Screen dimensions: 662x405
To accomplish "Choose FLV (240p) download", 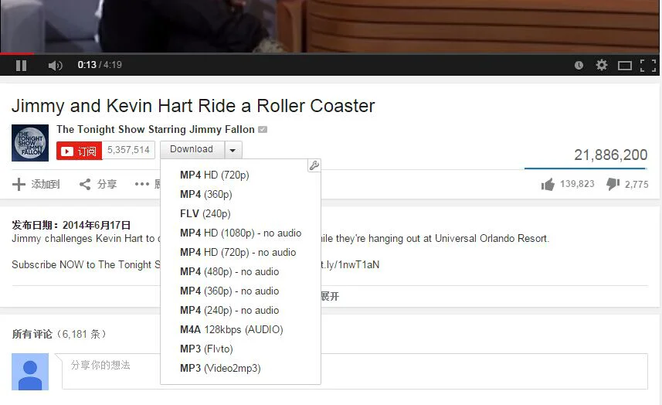I will (205, 213).
